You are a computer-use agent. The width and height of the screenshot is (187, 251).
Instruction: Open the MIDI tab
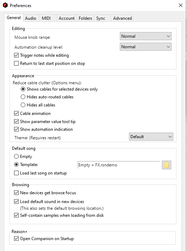[46, 18]
